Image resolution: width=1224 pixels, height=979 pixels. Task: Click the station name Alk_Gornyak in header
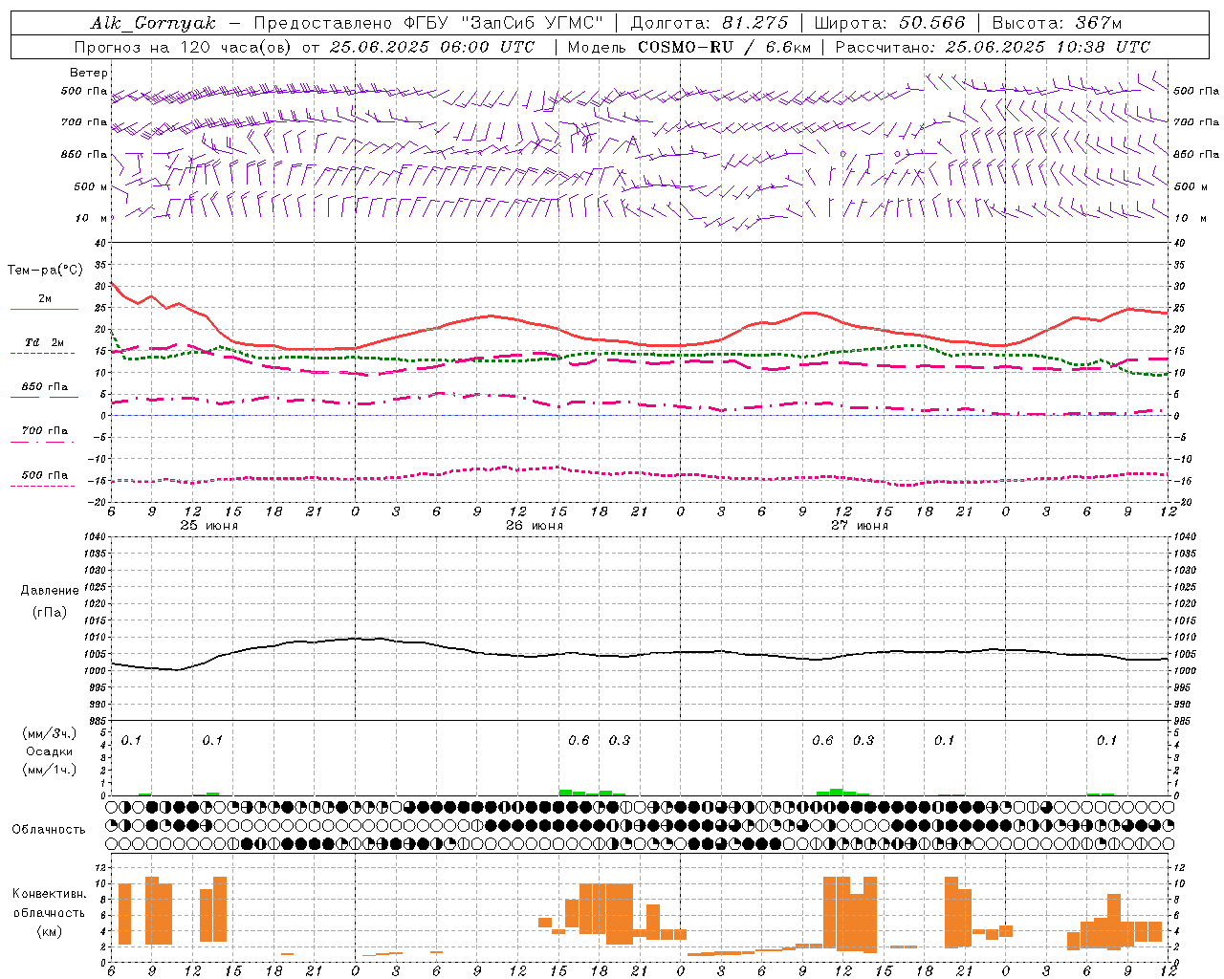[153, 23]
